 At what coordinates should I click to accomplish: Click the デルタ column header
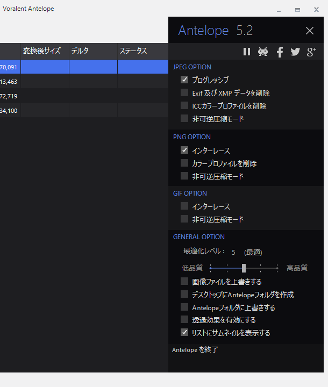tap(93, 51)
